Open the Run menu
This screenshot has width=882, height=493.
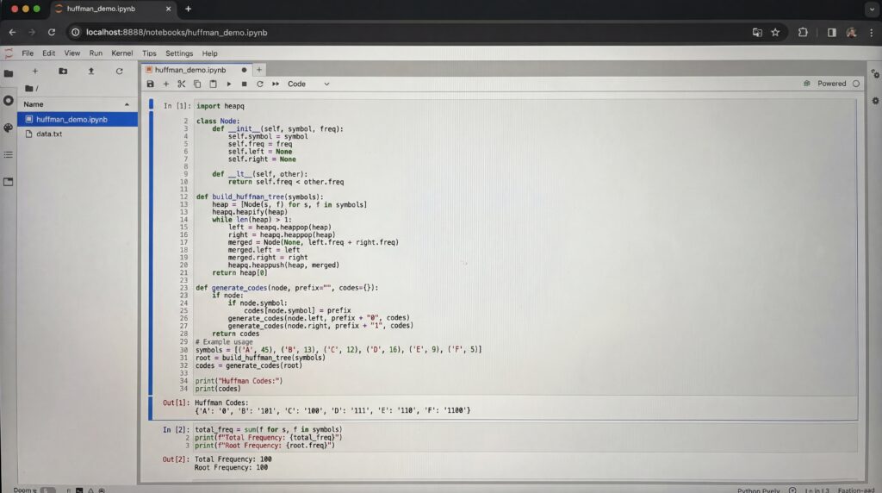pyautogui.click(x=96, y=53)
